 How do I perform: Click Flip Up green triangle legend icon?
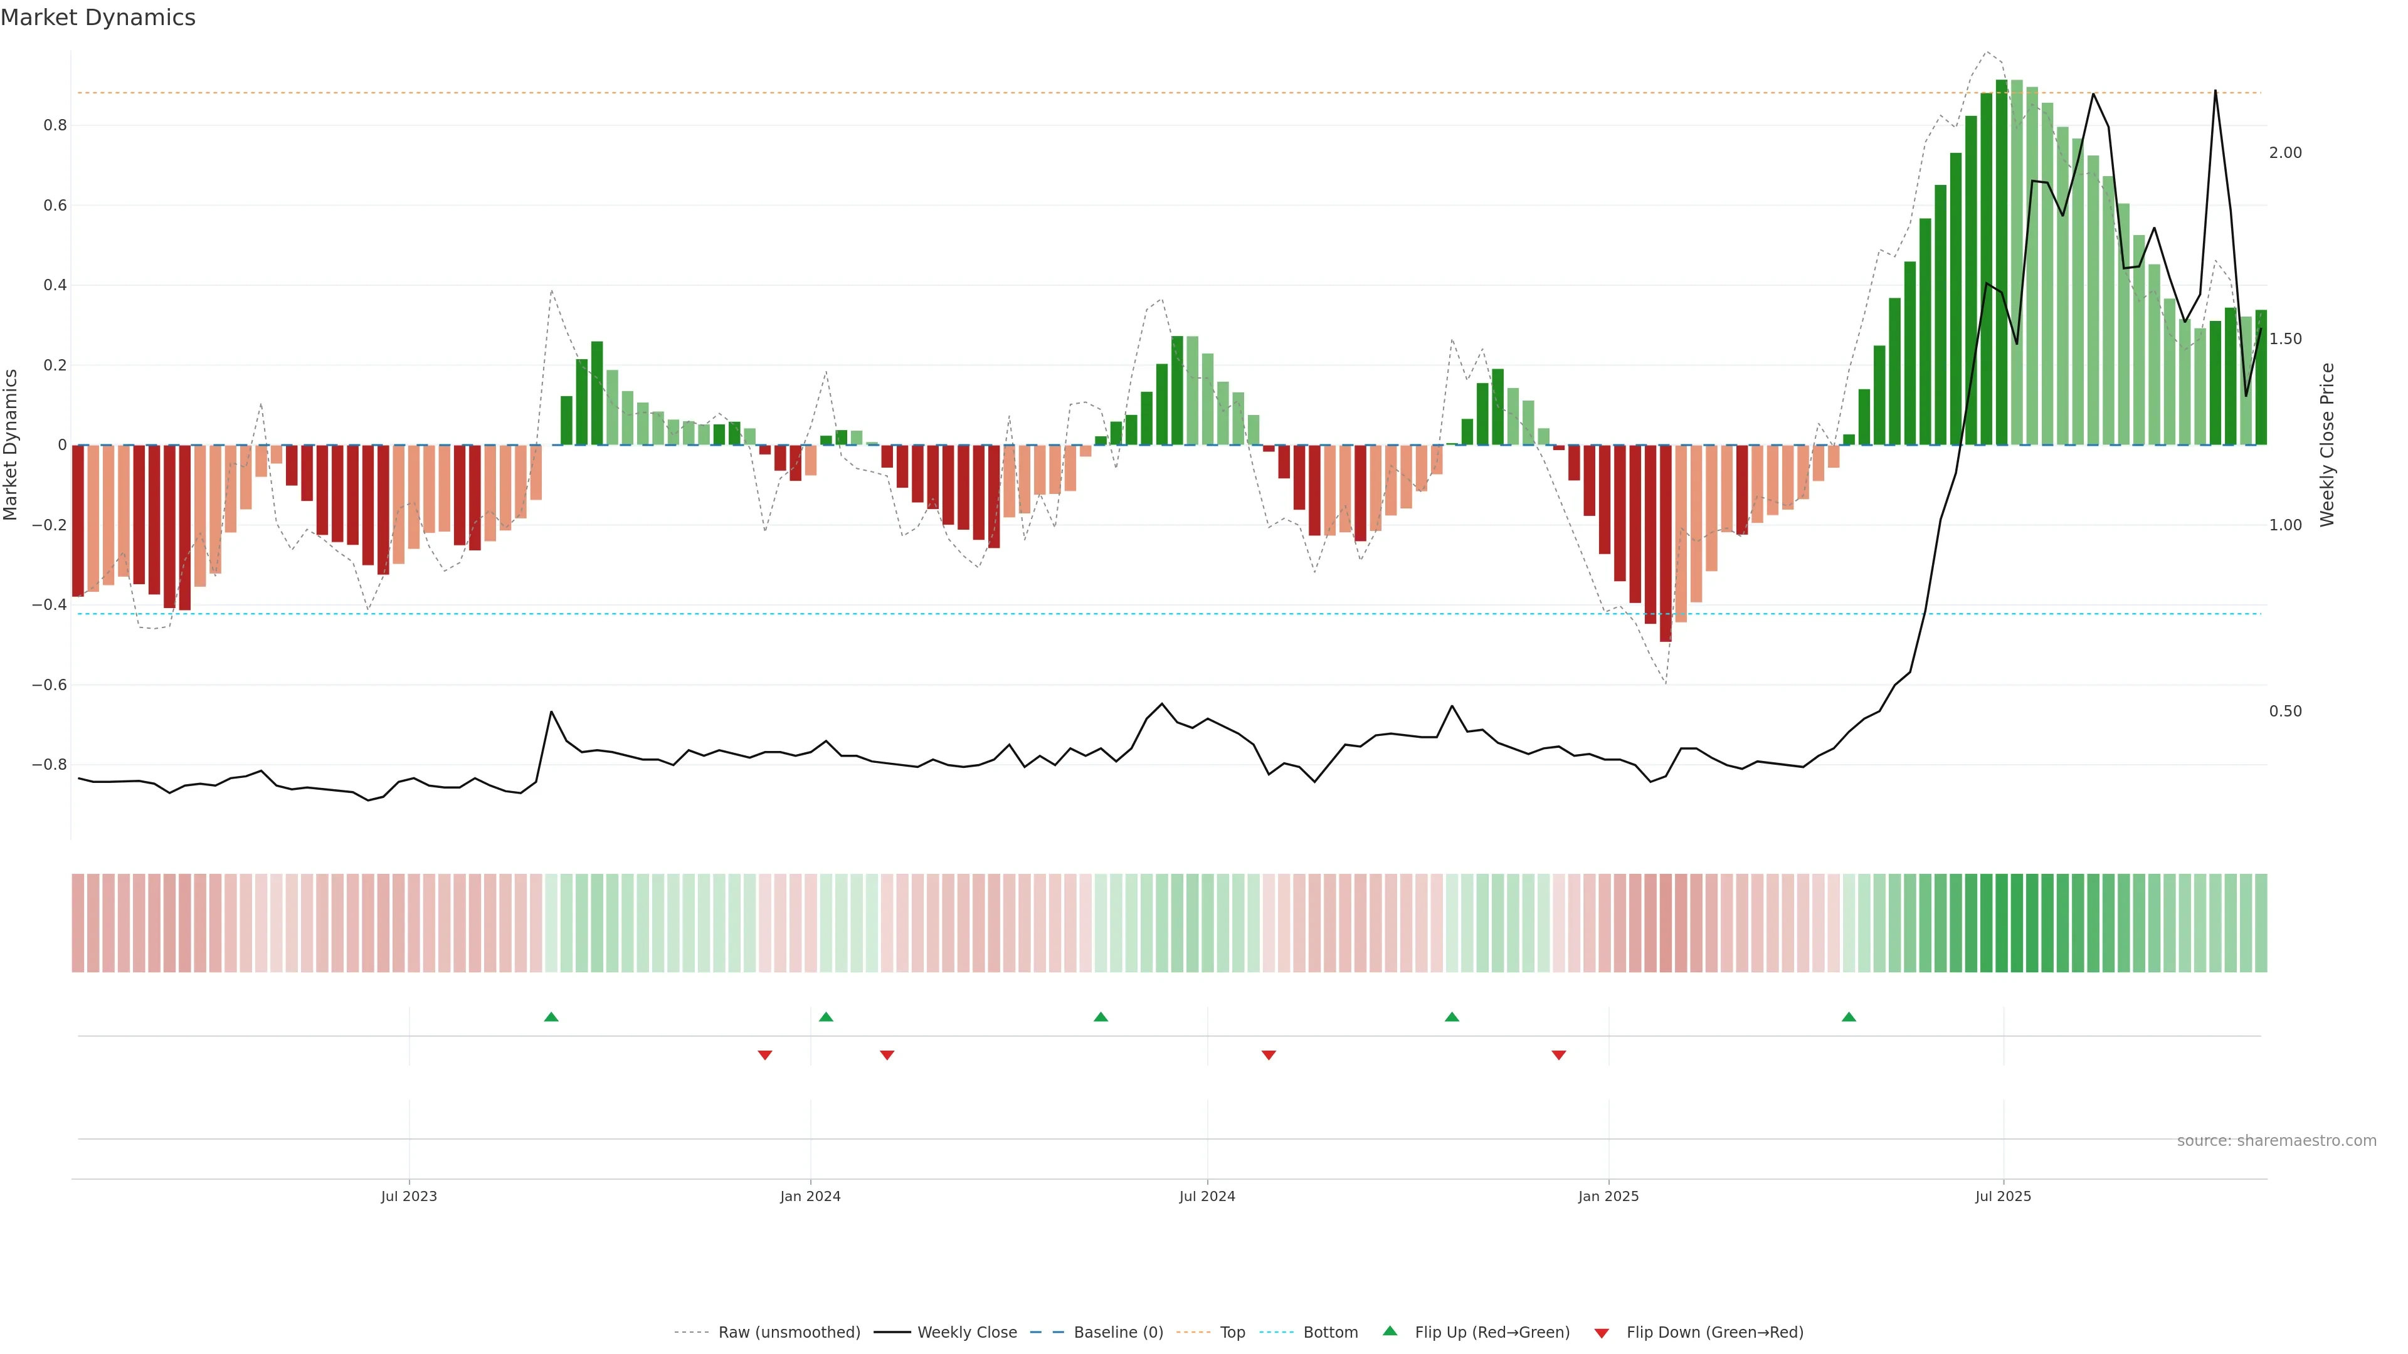pos(1390,1331)
